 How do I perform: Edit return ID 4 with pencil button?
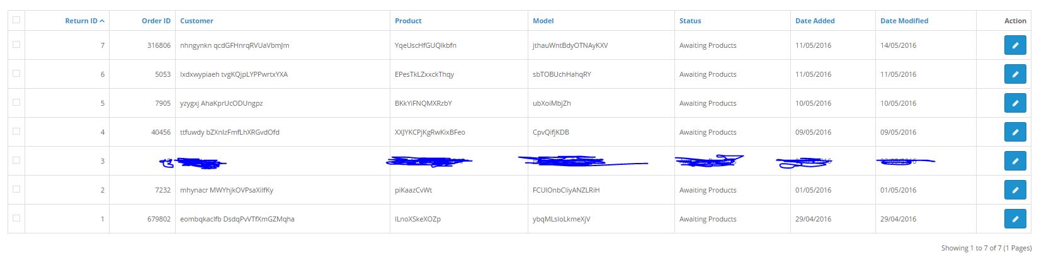[1015, 132]
